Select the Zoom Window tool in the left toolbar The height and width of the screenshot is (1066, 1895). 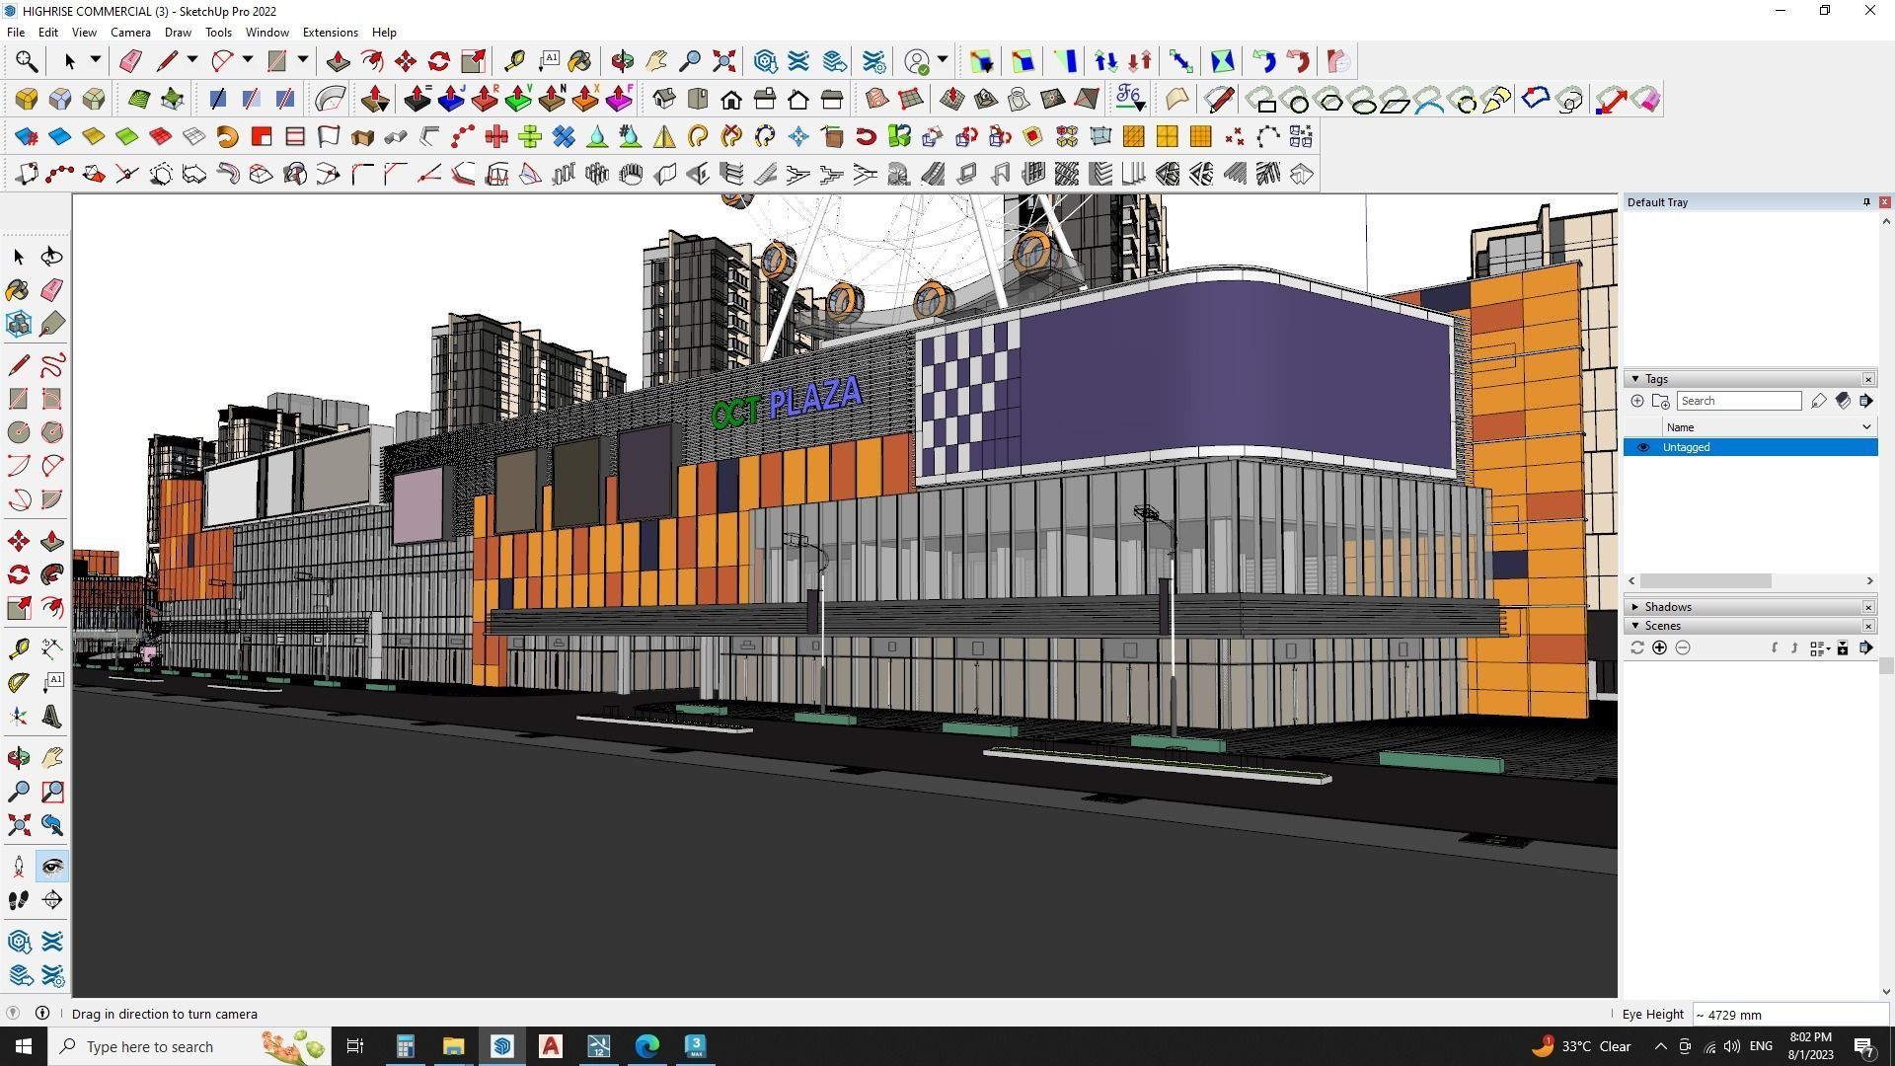pyautogui.click(x=51, y=792)
